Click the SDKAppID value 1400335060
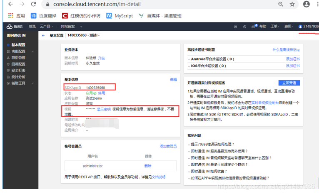The image size is (319, 194). [95, 88]
